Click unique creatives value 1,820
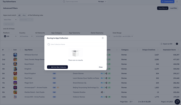The width and height of the screenshot is (181, 105). [157, 87]
